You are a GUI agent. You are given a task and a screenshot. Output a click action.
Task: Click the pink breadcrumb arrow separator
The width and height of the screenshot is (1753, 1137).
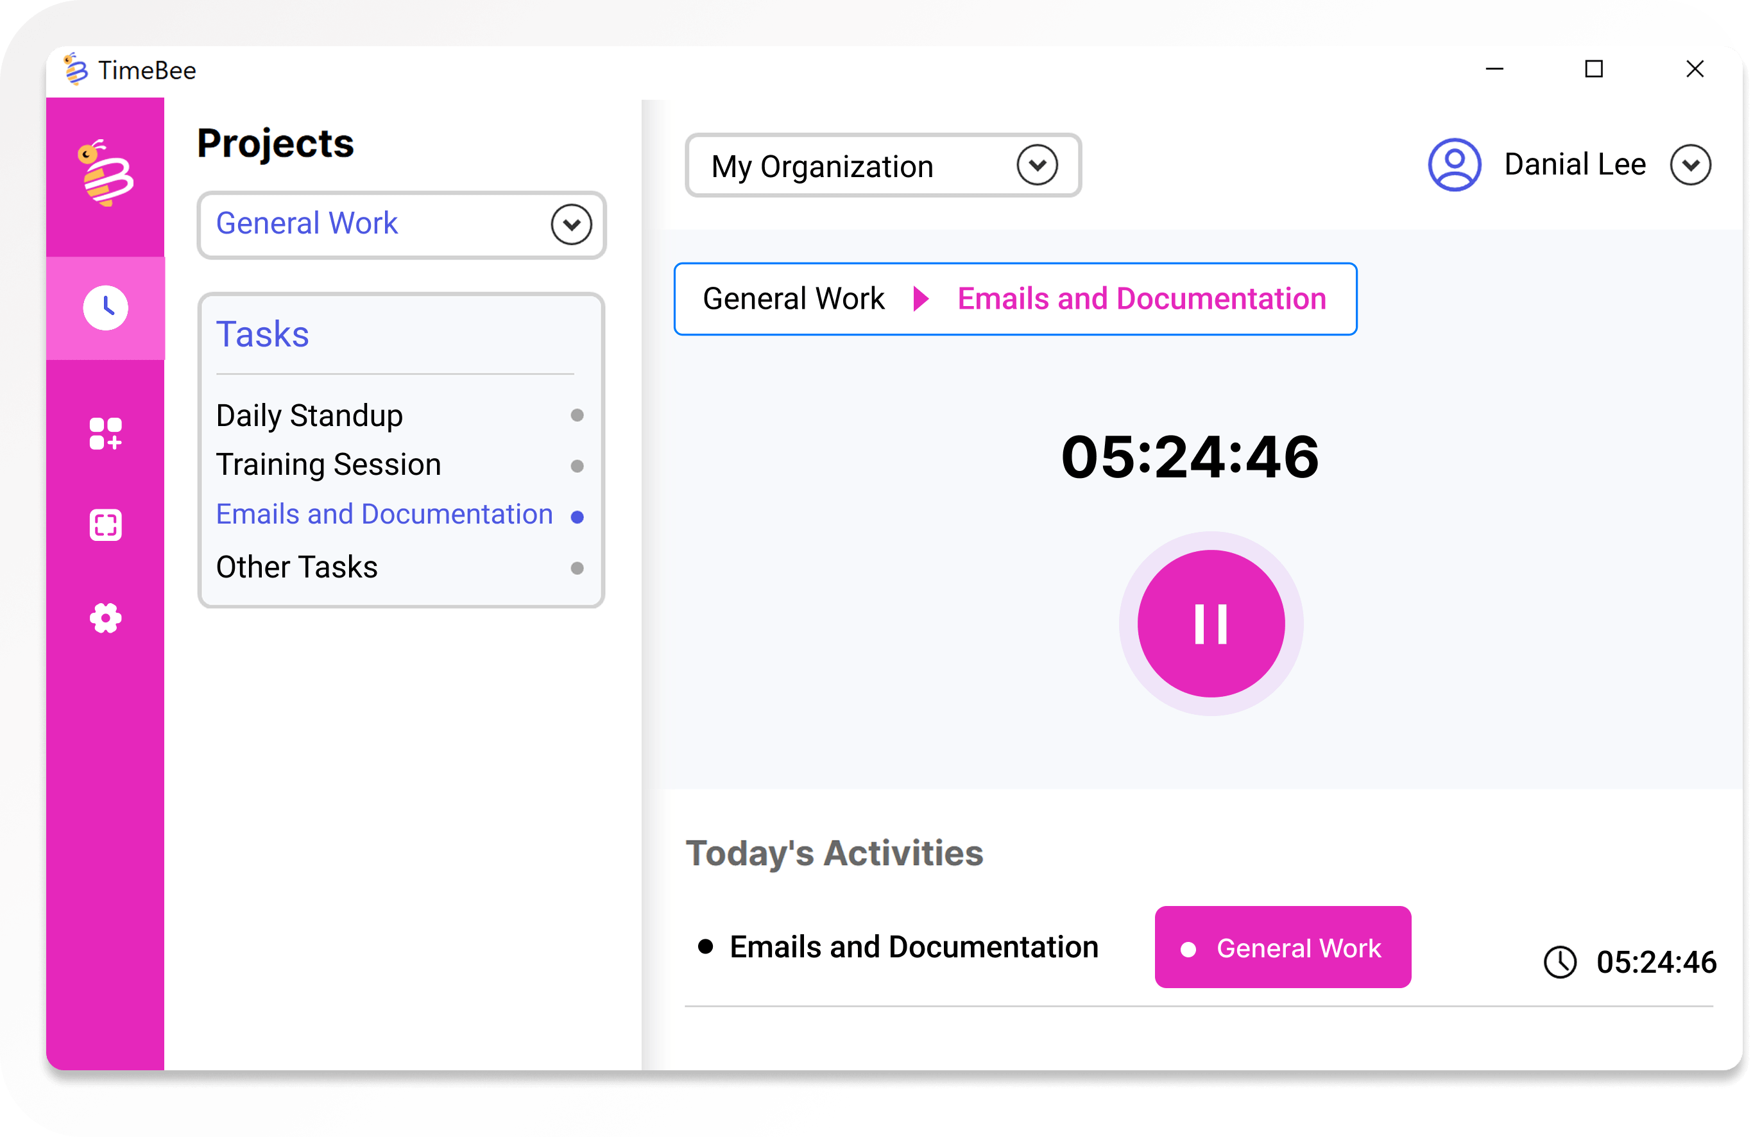coord(921,299)
